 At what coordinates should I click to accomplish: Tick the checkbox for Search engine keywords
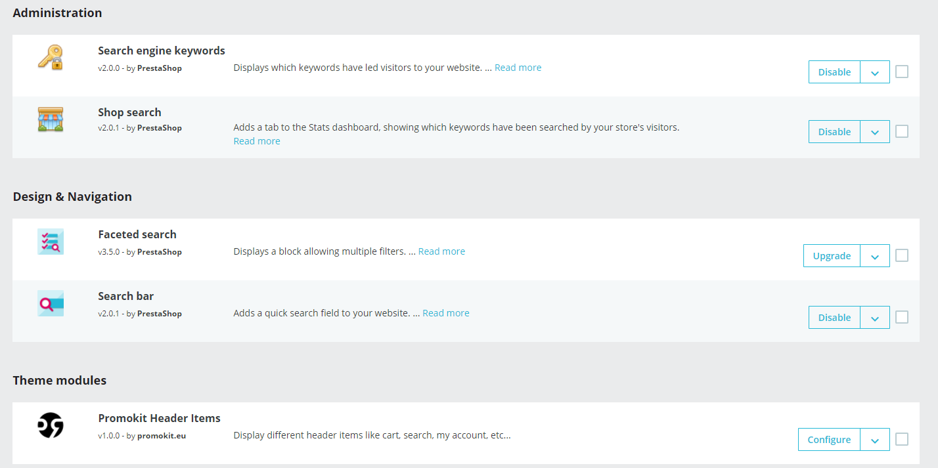902,72
